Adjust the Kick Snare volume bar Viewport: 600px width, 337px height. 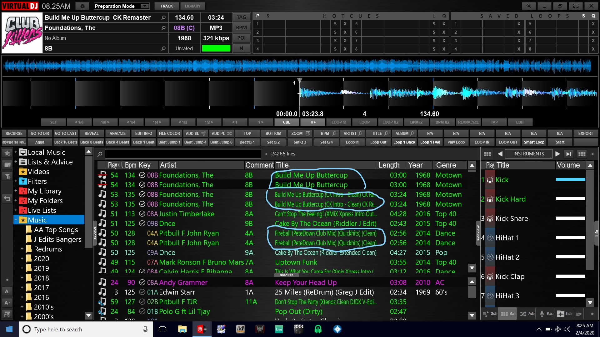pyautogui.click(x=570, y=218)
